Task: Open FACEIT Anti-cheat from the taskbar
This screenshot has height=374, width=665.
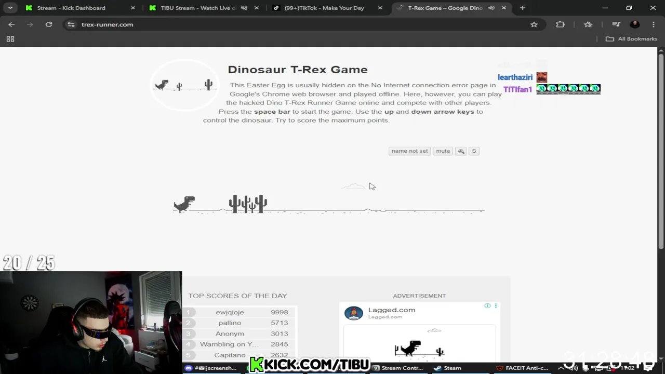Action: click(x=523, y=368)
